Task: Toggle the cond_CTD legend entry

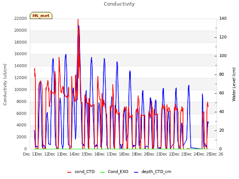Action: click(x=81, y=172)
